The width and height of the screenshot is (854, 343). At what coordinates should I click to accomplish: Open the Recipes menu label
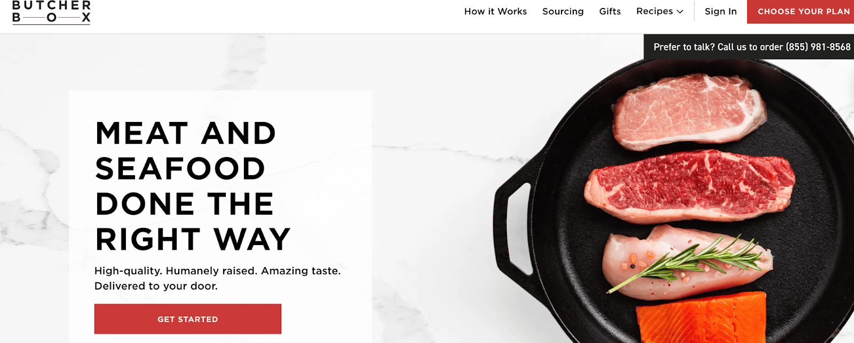point(654,11)
